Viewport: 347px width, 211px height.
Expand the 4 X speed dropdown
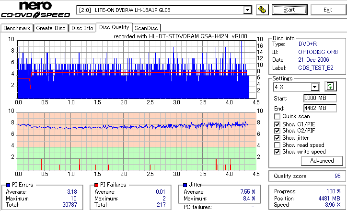pyautogui.click(x=315, y=87)
